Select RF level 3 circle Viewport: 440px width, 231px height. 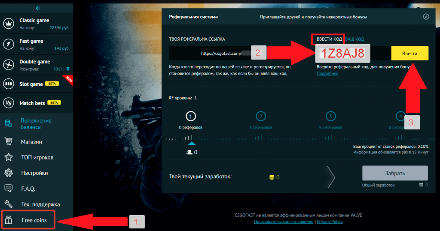pyautogui.click(x=330, y=116)
